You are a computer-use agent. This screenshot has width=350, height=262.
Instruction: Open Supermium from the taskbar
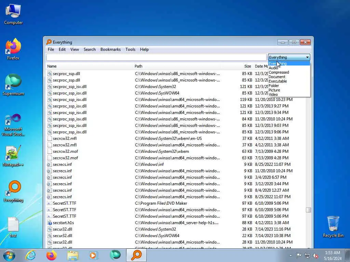pos(115,255)
